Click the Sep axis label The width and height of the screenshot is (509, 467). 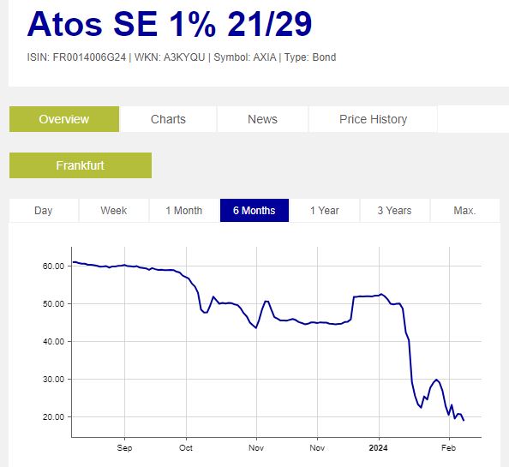point(124,448)
